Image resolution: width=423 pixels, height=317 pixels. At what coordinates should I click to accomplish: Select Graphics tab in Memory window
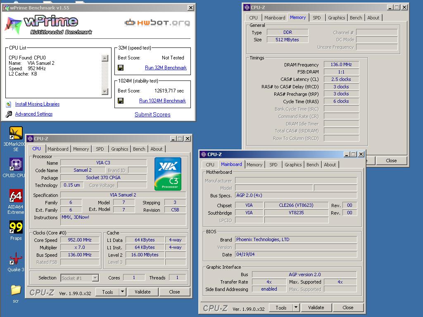coord(336,17)
